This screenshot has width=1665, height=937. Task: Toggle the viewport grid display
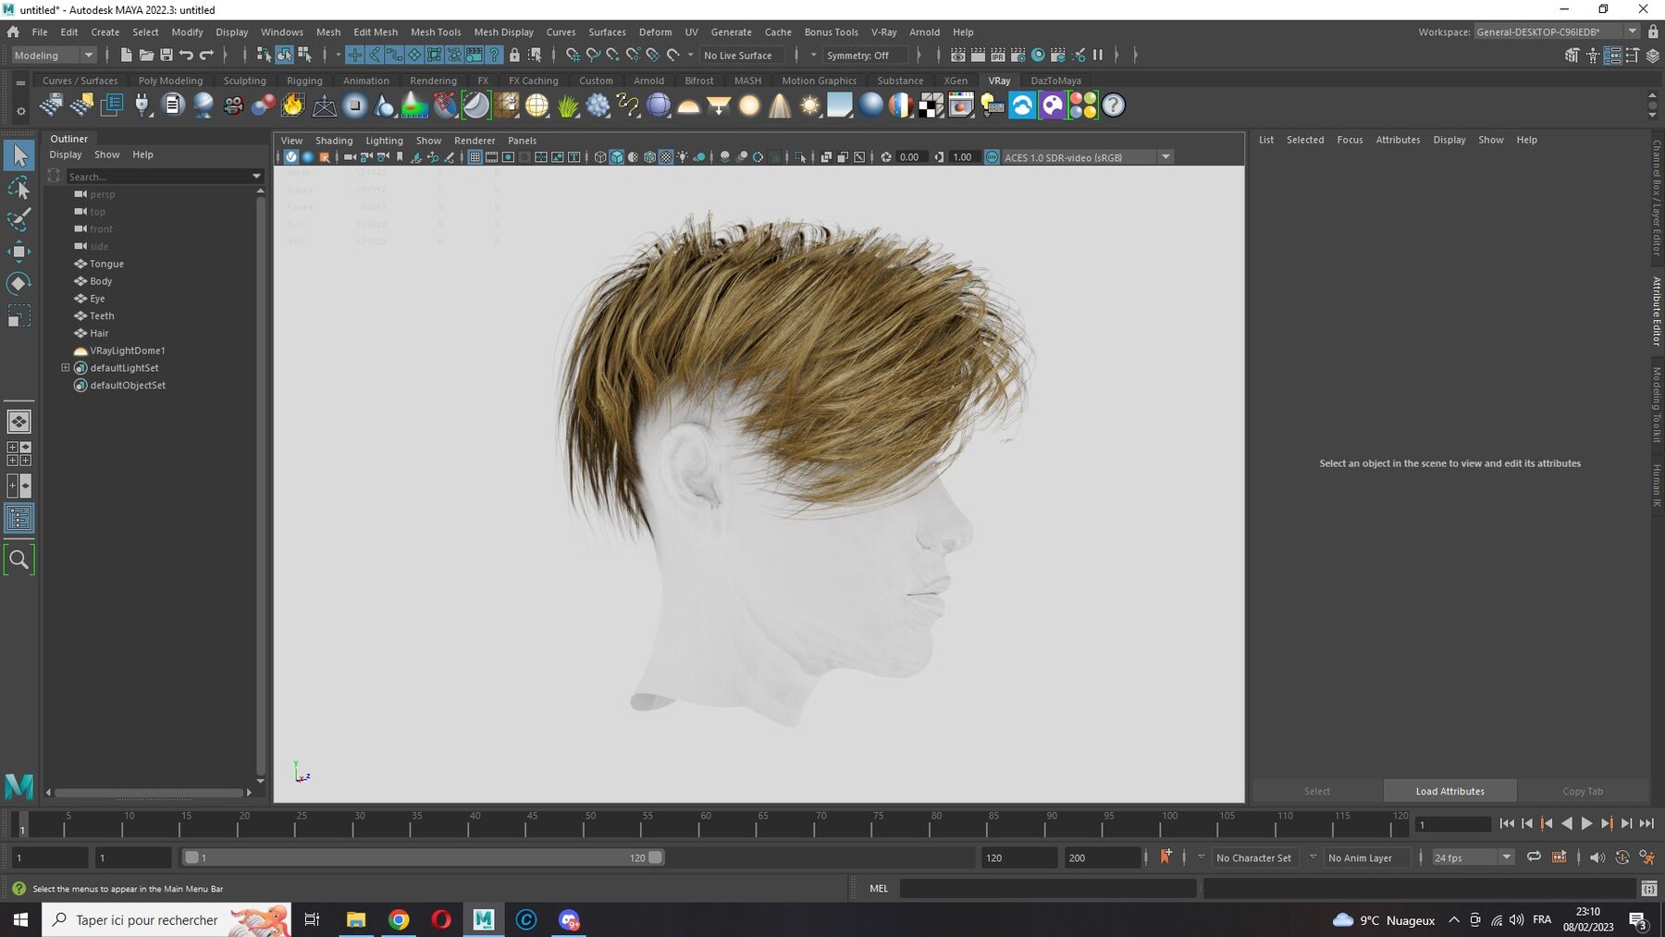(x=475, y=157)
